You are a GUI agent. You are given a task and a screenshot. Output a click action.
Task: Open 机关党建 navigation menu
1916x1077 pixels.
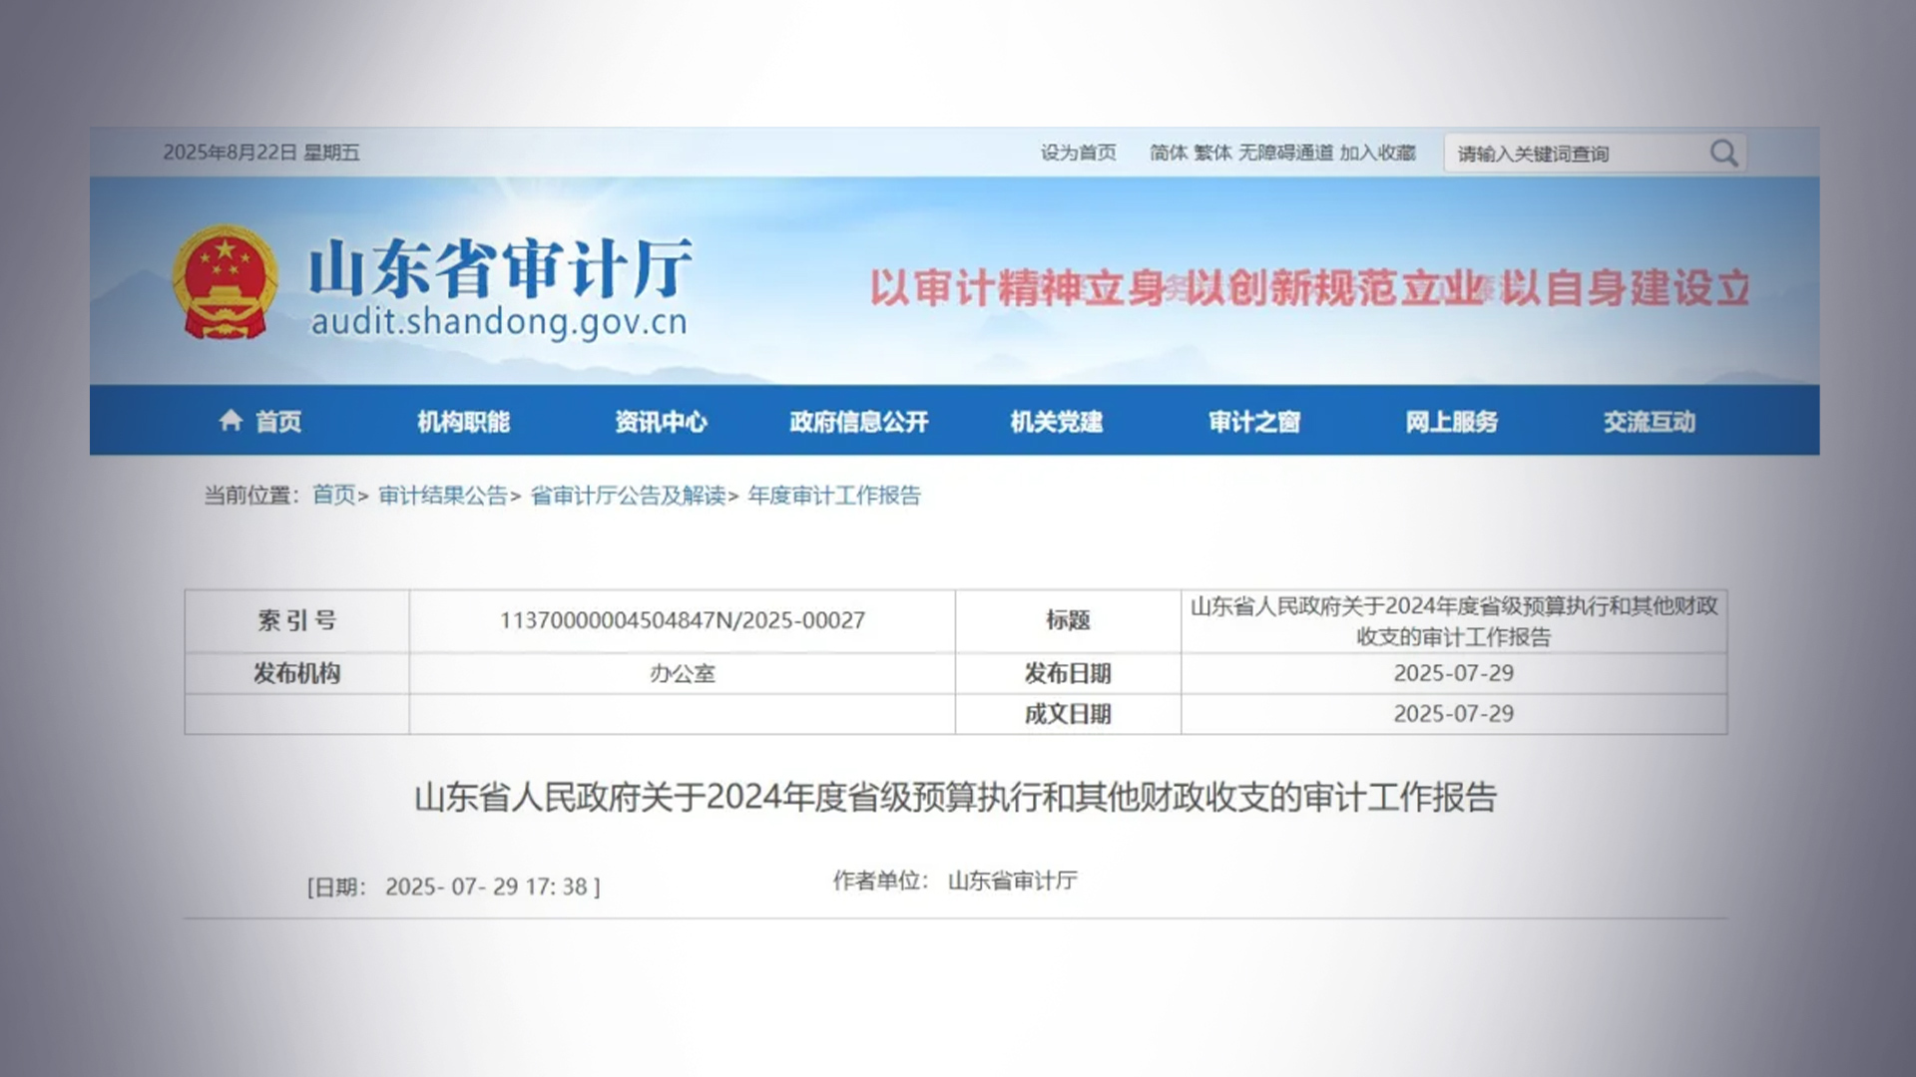click(1056, 421)
